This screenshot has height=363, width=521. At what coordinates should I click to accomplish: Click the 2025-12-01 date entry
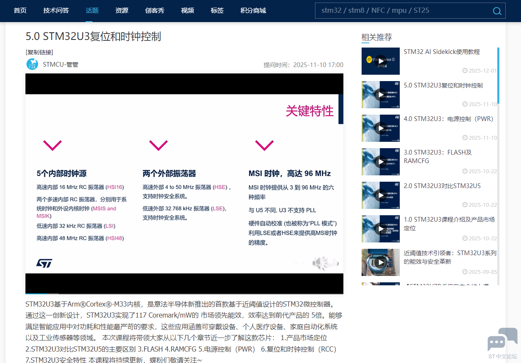coord(479,70)
